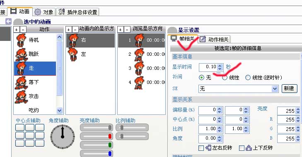Click the back arrow beside 选中的动画

8,21
